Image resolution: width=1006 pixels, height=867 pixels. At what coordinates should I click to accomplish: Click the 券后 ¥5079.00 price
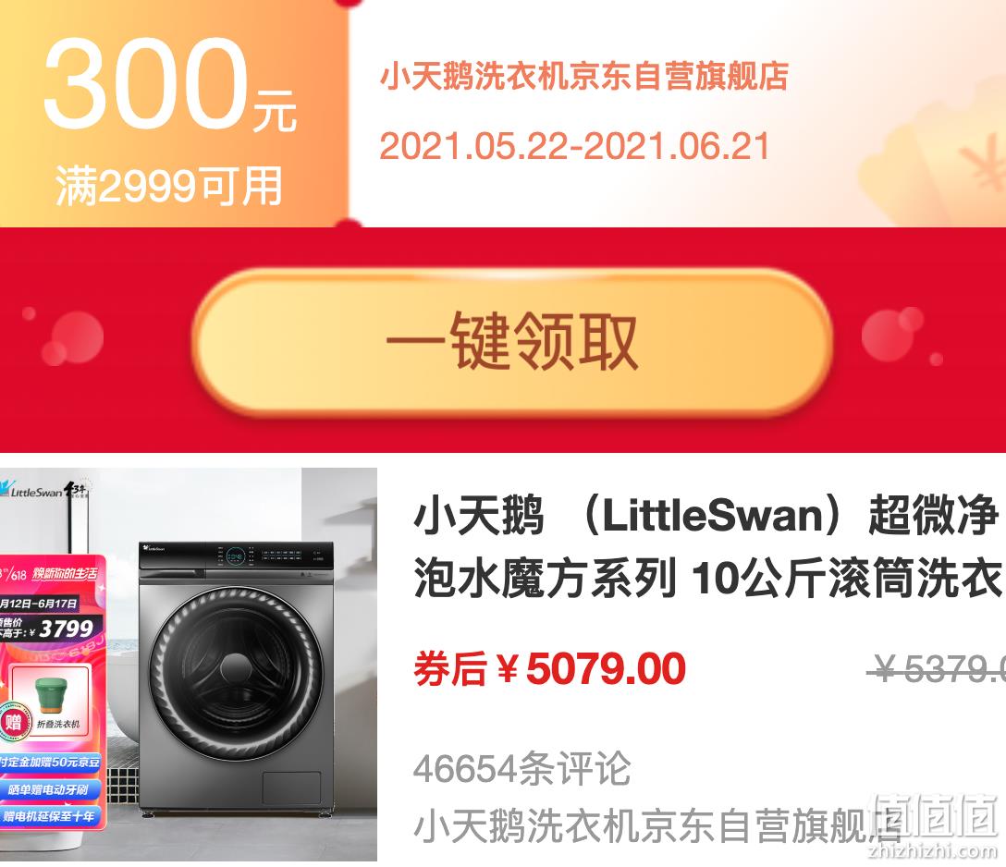550,669
